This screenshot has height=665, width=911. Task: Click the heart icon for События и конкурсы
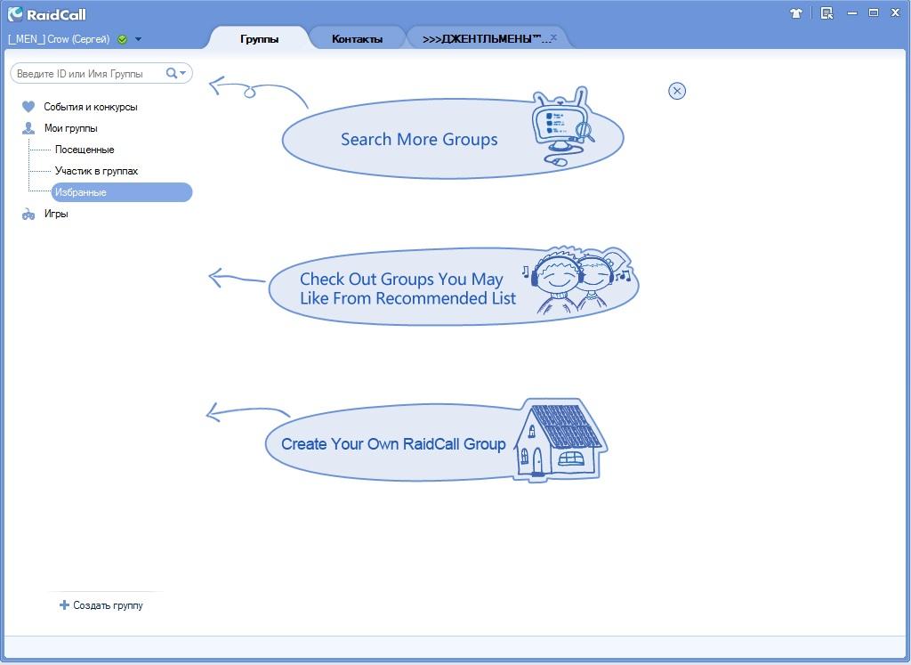[28, 107]
